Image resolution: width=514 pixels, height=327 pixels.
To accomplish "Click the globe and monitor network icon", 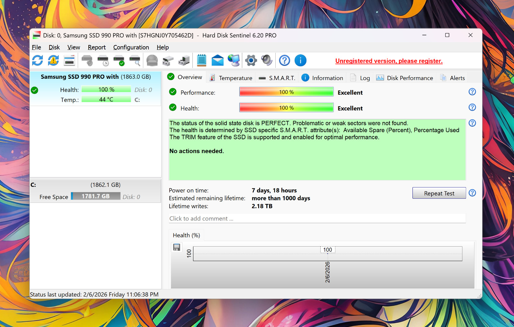I will coord(234,60).
